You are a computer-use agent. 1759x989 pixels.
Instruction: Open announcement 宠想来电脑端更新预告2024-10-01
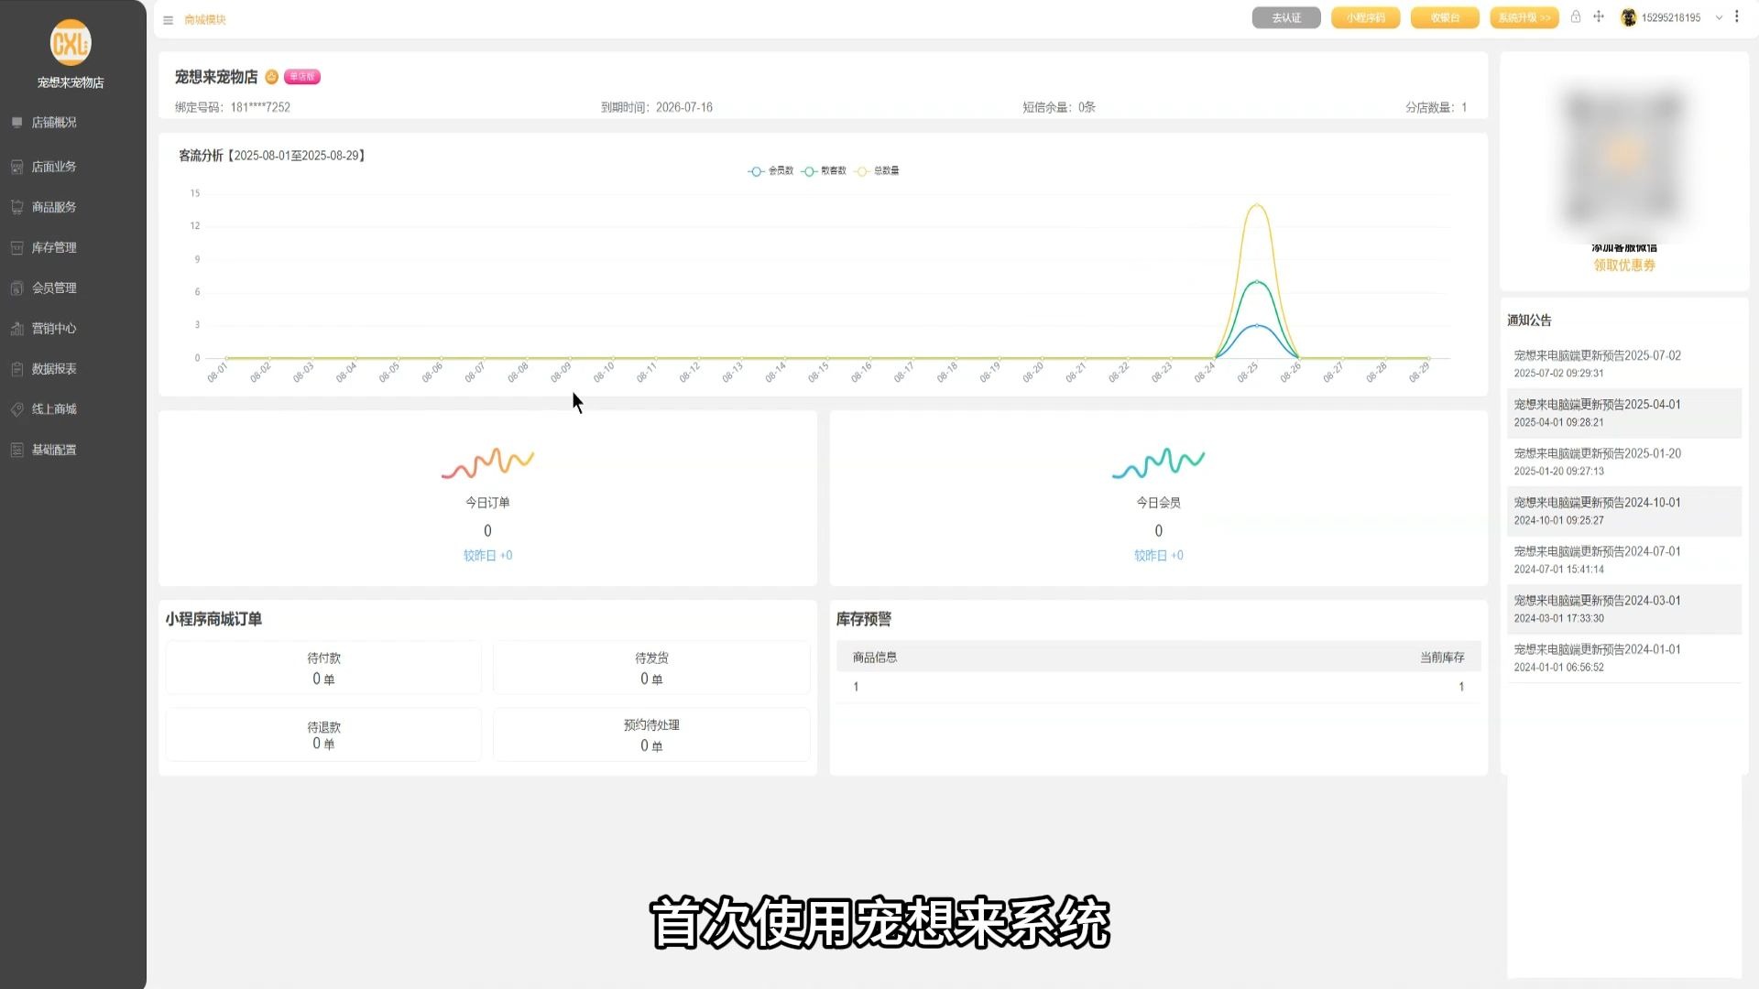1623,511
